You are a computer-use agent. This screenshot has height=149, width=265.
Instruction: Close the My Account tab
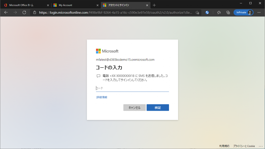click(x=98, y=5)
